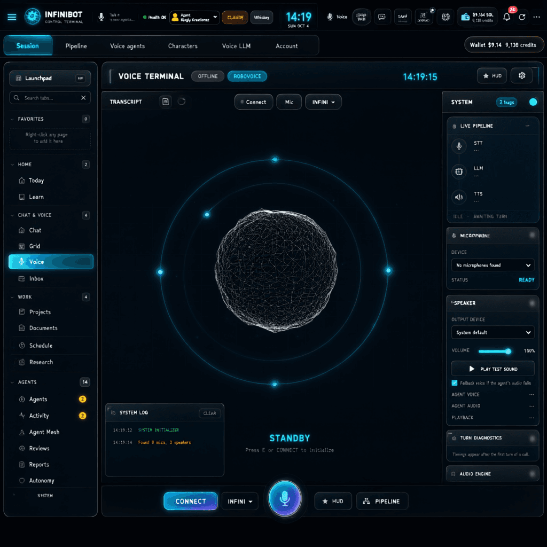
Task: Click the wallet SOL balance icon
Action: tap(465, 17)
